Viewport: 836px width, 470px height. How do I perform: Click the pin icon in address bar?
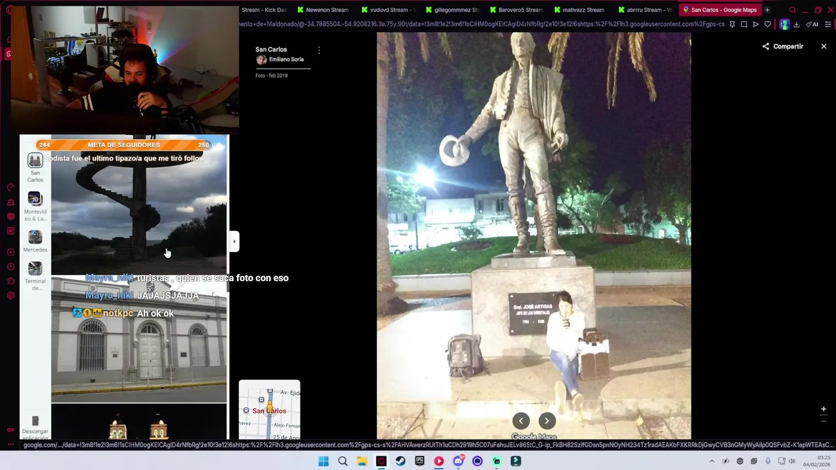click(732, 24)
